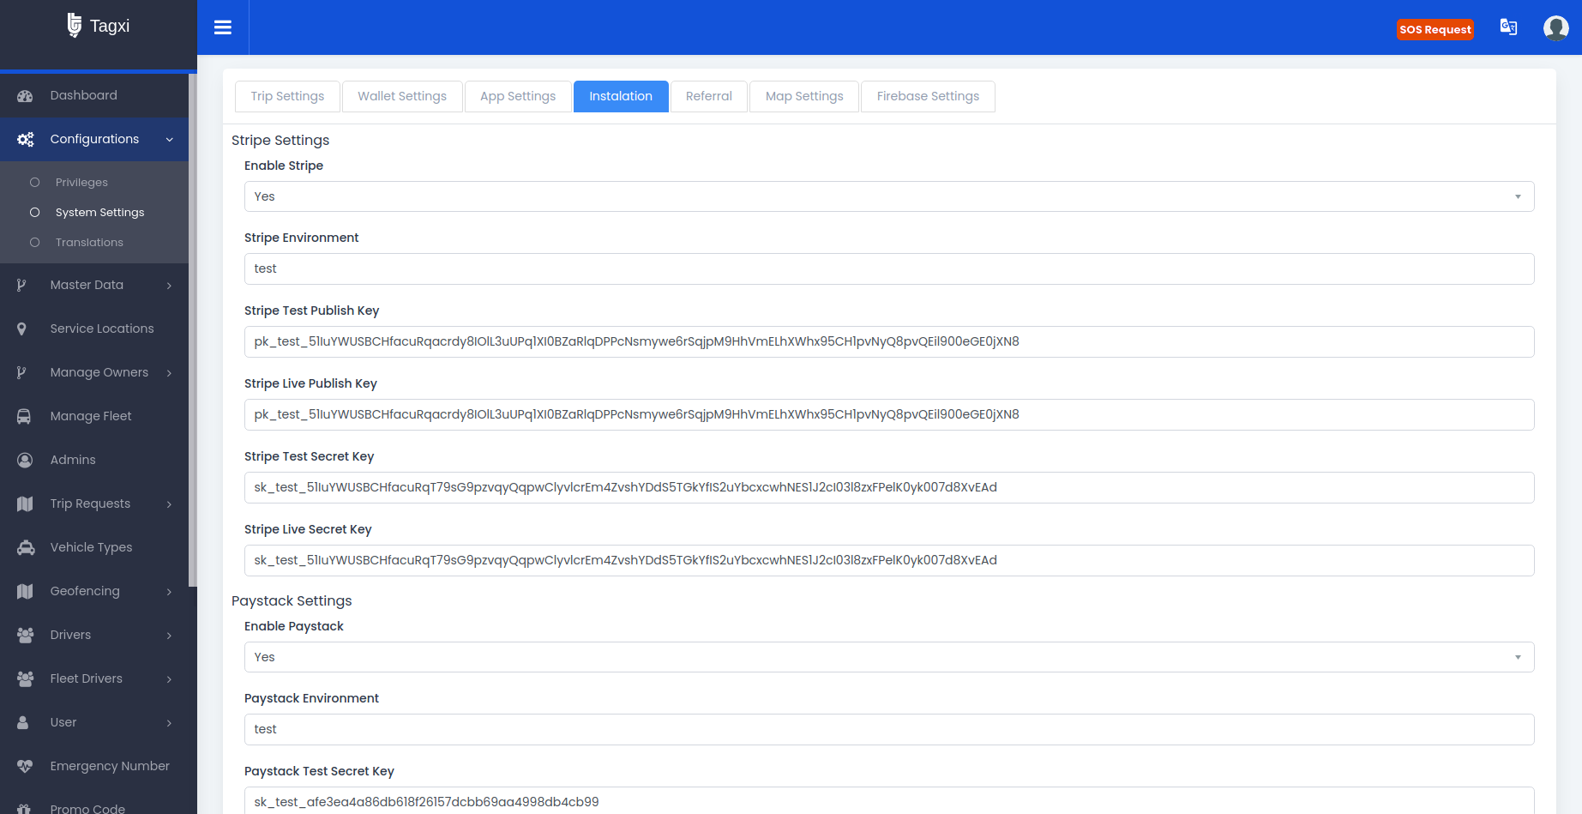Click the Tagxi logo icon
The image size is (1582, 814).
point(75,26)
